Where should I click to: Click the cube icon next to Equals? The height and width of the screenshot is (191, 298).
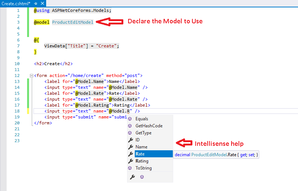point(130,119)
